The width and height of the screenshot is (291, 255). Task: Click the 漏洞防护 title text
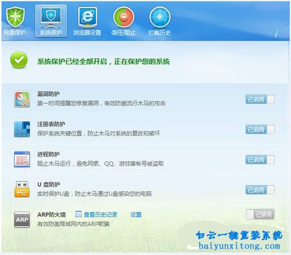pyautogui.click(x=48, y=94)
